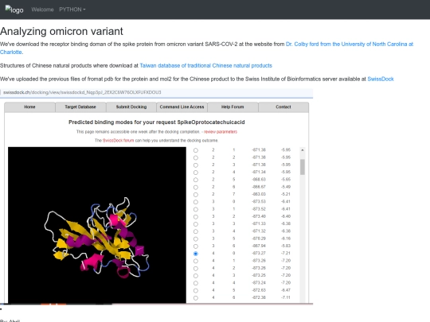Screen dimensions: 430x322
Task: Click the -870.29 fitness value
Action: pos(259,239)
